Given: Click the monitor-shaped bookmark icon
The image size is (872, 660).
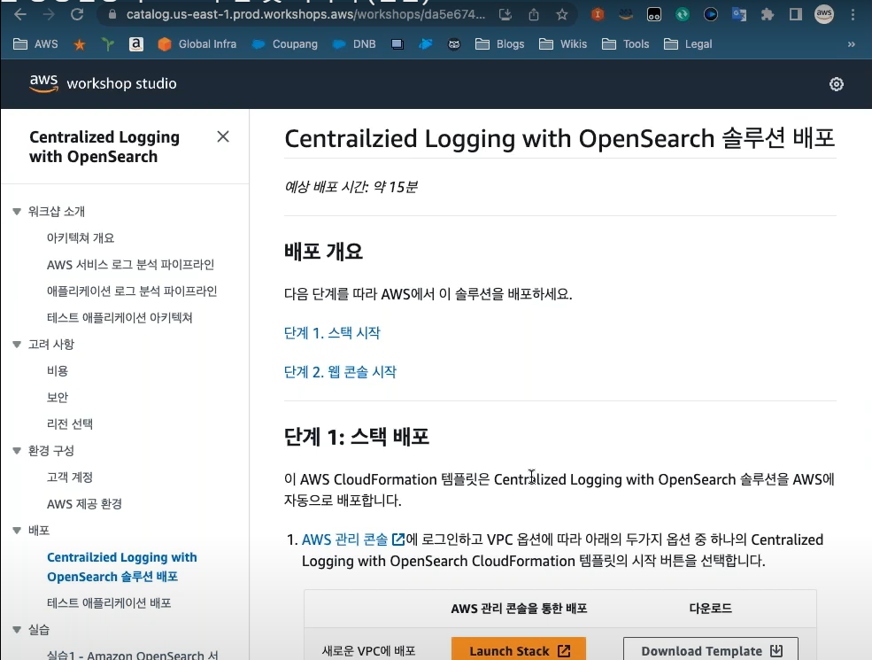Looking at the screenshot, I should [x=397, y=44].
